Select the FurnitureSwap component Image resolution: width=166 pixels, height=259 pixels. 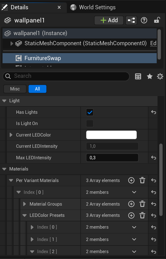pyautogui.click(x=79, y=58)
